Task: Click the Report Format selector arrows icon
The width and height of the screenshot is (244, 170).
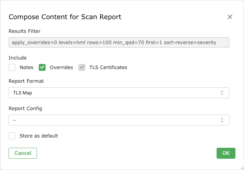Action: pos(222,93)
